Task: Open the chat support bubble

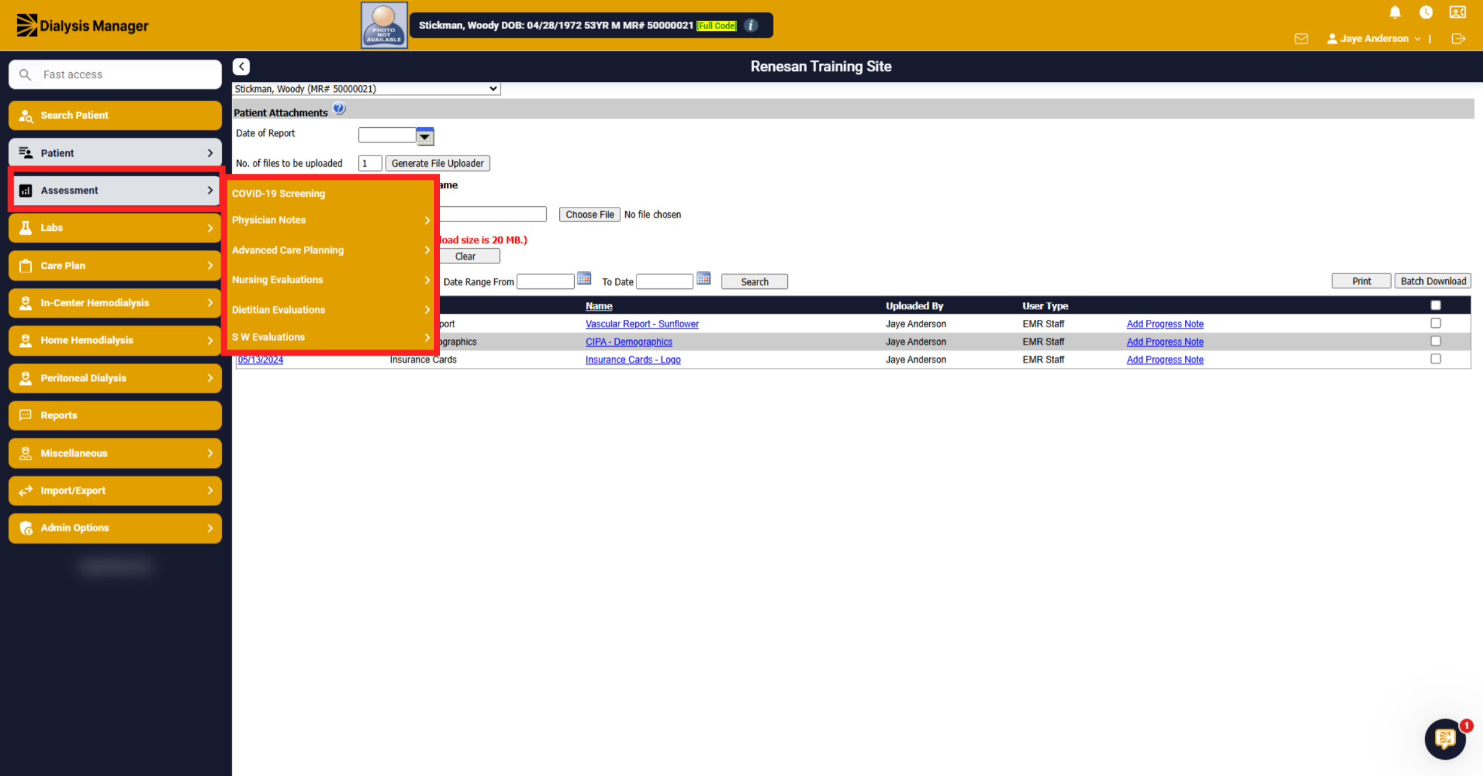Action: (x=1445, y=739)
